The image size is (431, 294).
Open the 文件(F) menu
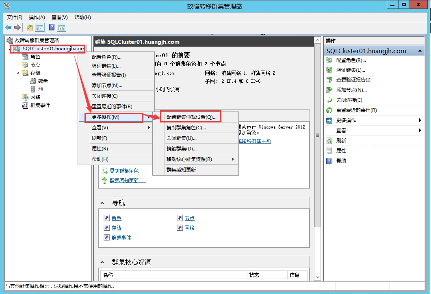click(x=15, y=17)
